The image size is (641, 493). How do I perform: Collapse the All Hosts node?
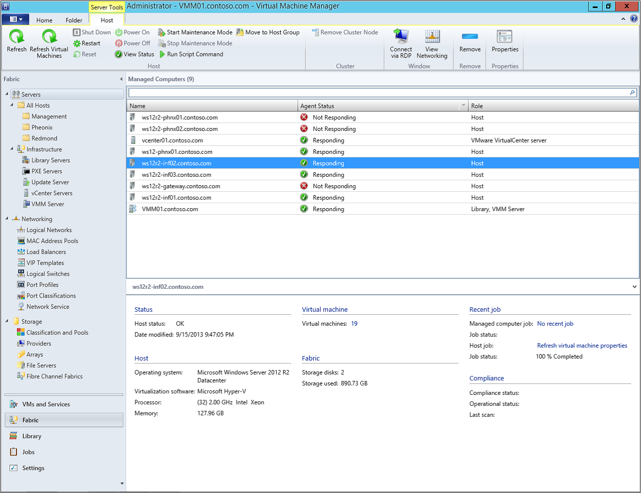pyautogui.click(x=12, y=105)
